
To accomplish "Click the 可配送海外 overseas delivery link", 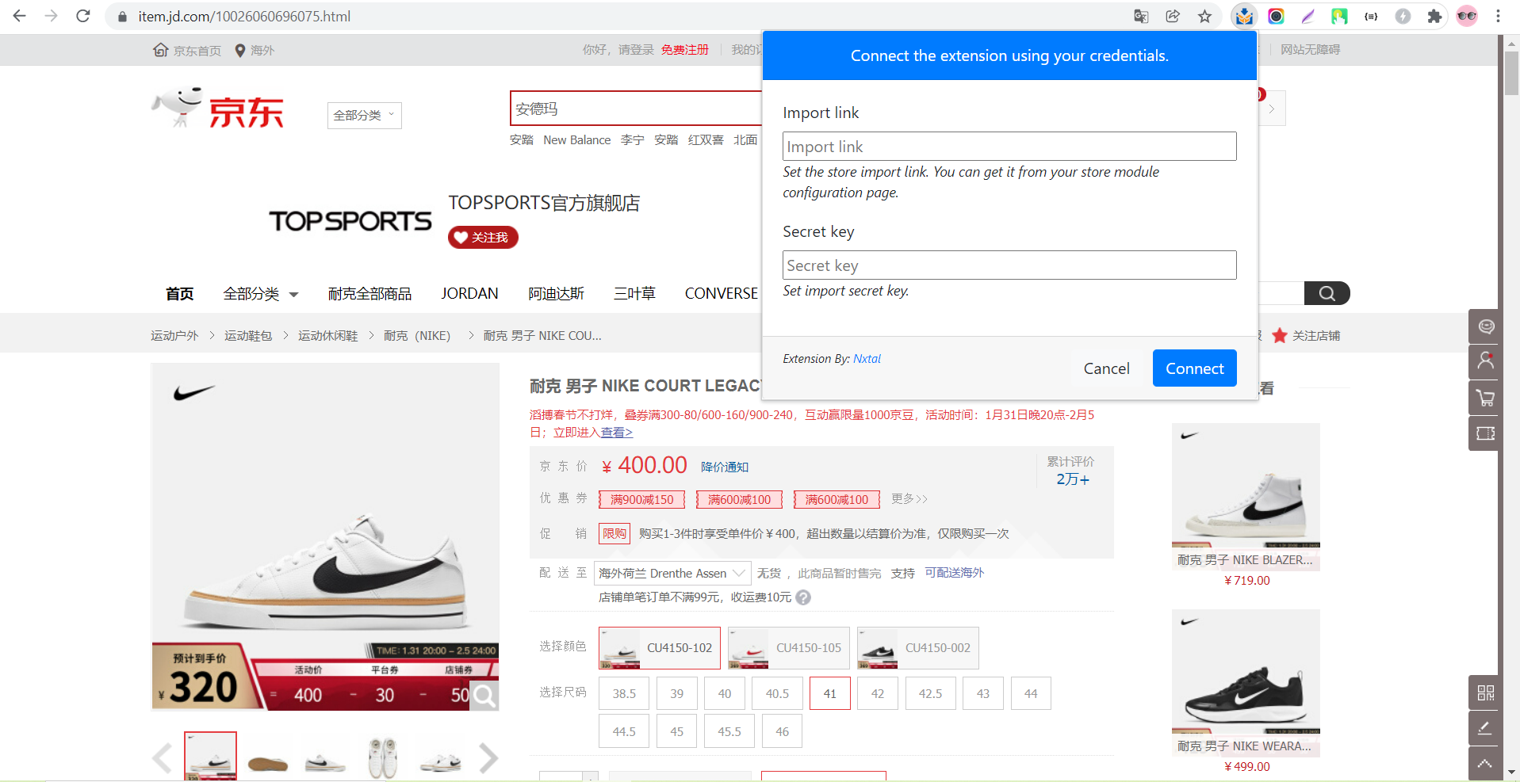I will pyautogui.click(x=954, y=573).
